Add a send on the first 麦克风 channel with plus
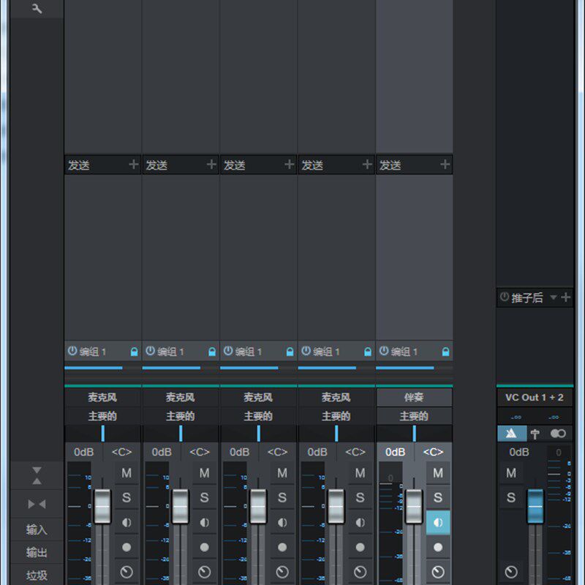The height and width of the screenshot is (585, 585). [x=134, y=164]
